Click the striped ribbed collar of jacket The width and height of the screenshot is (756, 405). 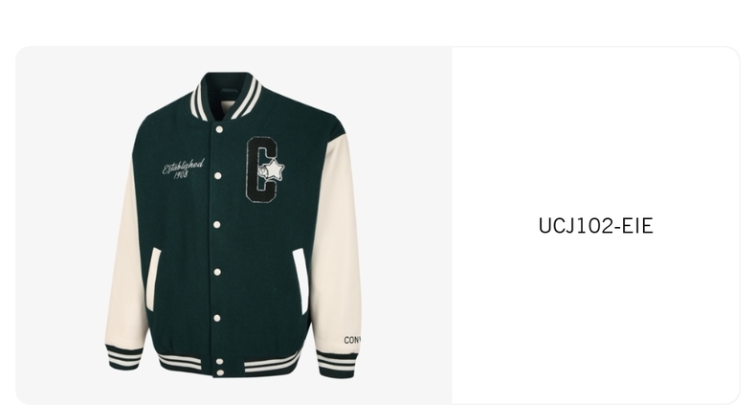click(227, 96)
